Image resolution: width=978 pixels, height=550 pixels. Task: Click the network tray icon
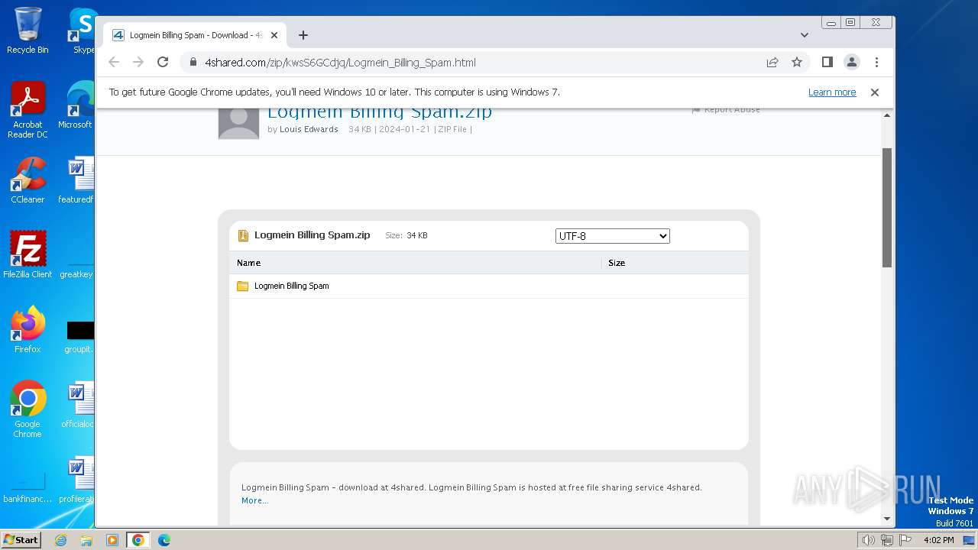pos(887,540)
